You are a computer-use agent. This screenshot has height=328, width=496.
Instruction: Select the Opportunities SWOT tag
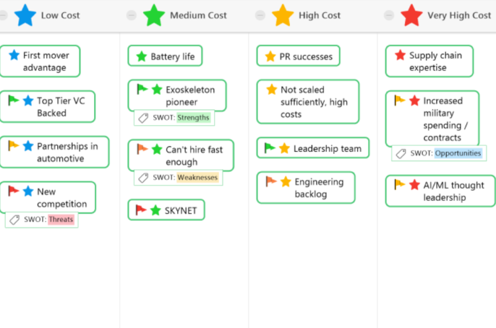(458, 153)
